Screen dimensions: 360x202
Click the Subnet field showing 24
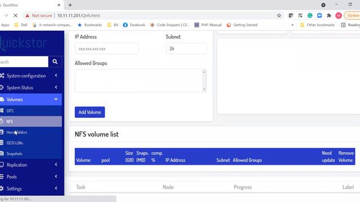tap(186, 49)
